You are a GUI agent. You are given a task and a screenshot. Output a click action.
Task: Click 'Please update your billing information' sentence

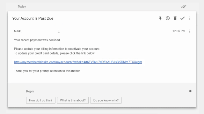pyautogui.click(x=57, y=49)
